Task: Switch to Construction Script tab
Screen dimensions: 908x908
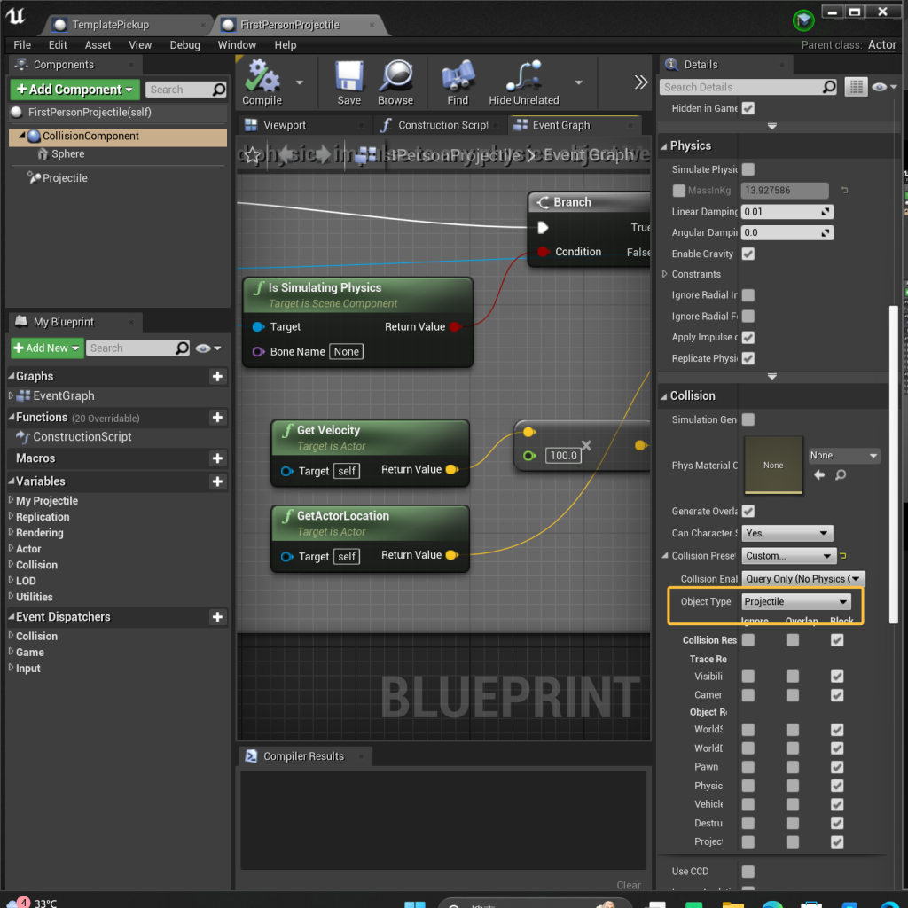Action: tap(442, 125)
